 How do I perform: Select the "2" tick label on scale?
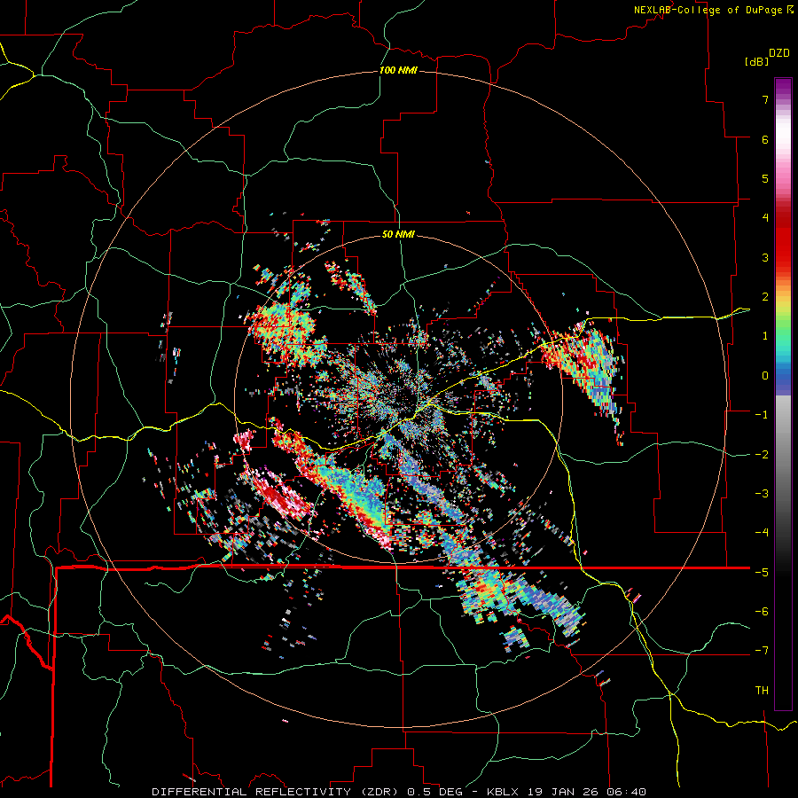[x=765, y=297]
